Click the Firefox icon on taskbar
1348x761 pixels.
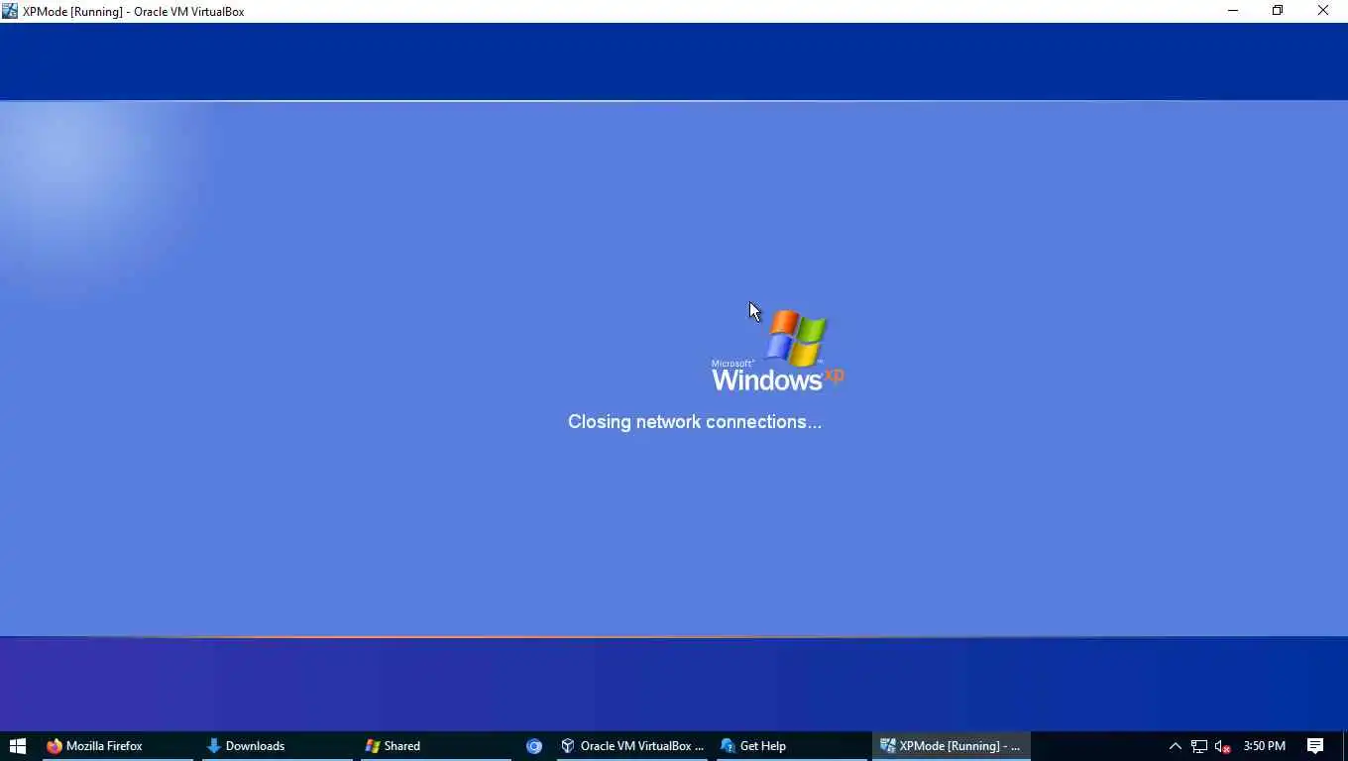(55, 746)
